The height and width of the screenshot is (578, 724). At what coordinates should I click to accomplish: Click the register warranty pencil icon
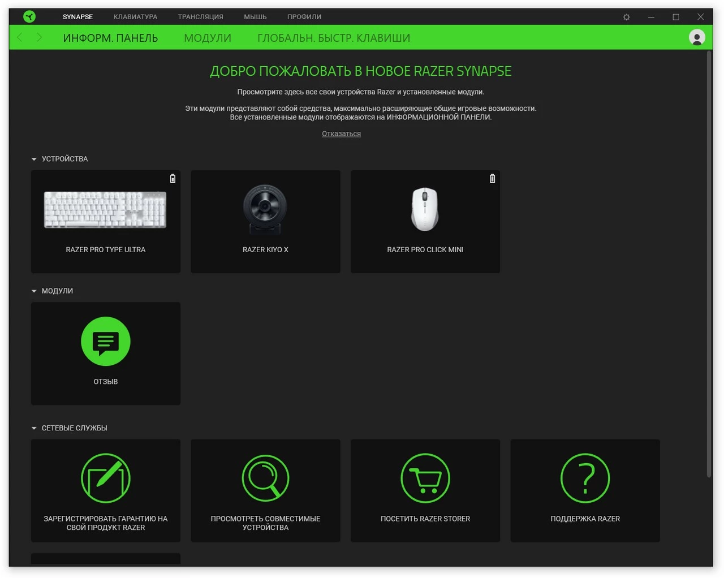(106, 478)
